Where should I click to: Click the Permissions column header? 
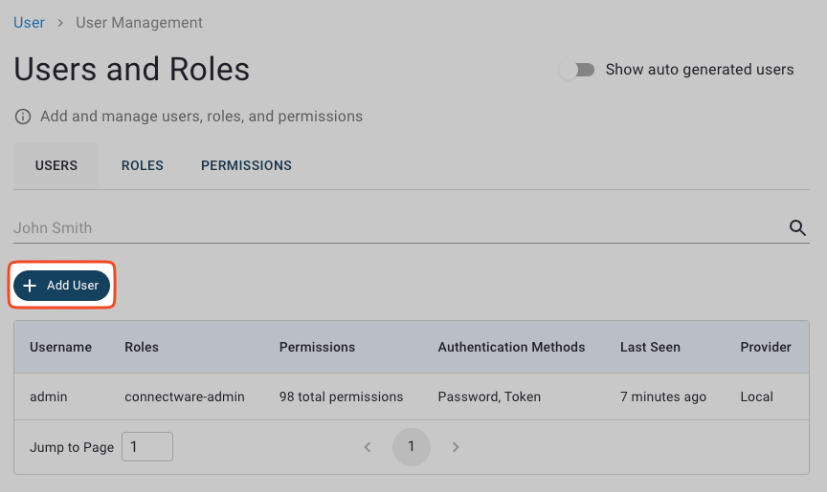point(317,347)
